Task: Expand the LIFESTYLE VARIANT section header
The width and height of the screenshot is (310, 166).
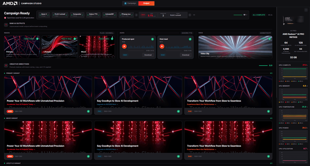Action: click(x=138, y=163)
